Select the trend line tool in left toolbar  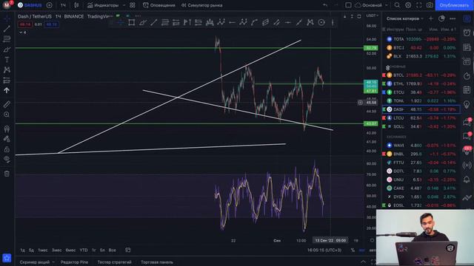7,29
